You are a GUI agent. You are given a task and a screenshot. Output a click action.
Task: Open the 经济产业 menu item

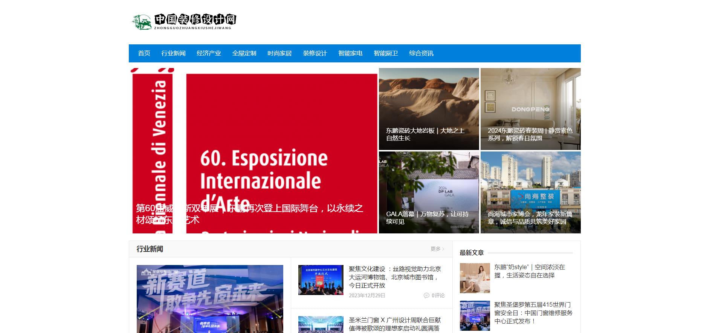tap(209, 53)
